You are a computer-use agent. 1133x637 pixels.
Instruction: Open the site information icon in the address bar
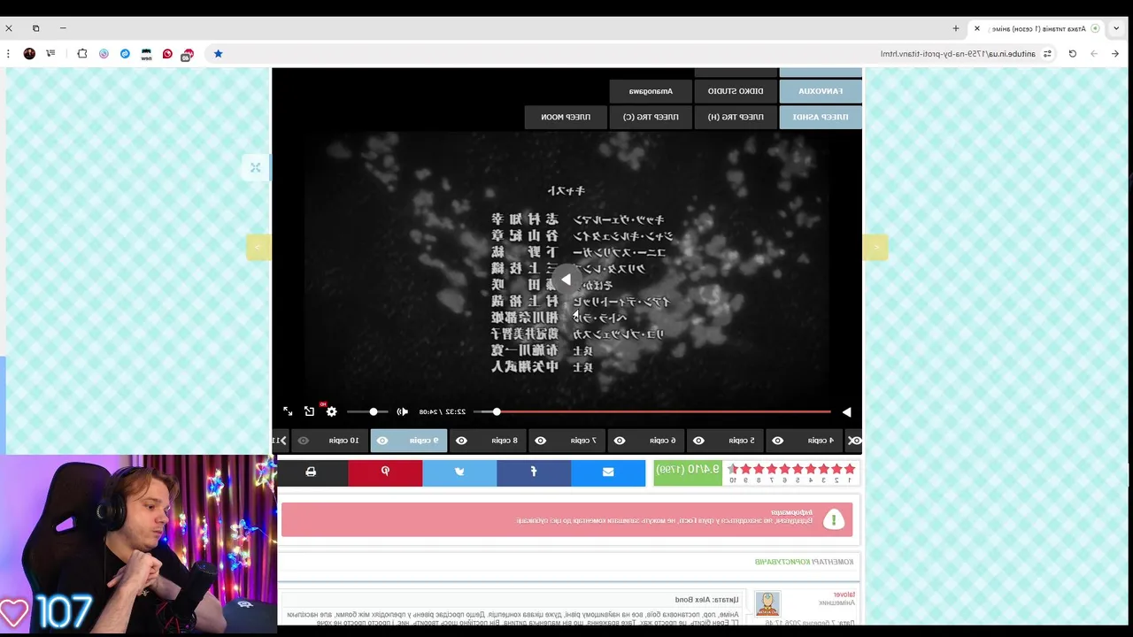click(x=1047, y=54)
